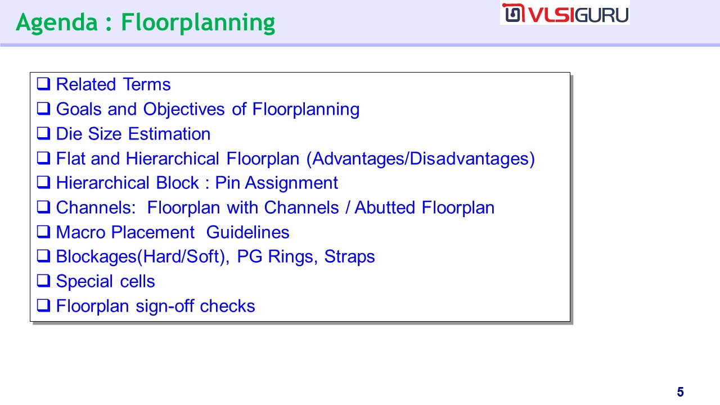Select the Agenda : Floorplanning slide title
Image resolution: width=720 pixels, height=405 pixels.
[146, 22]
